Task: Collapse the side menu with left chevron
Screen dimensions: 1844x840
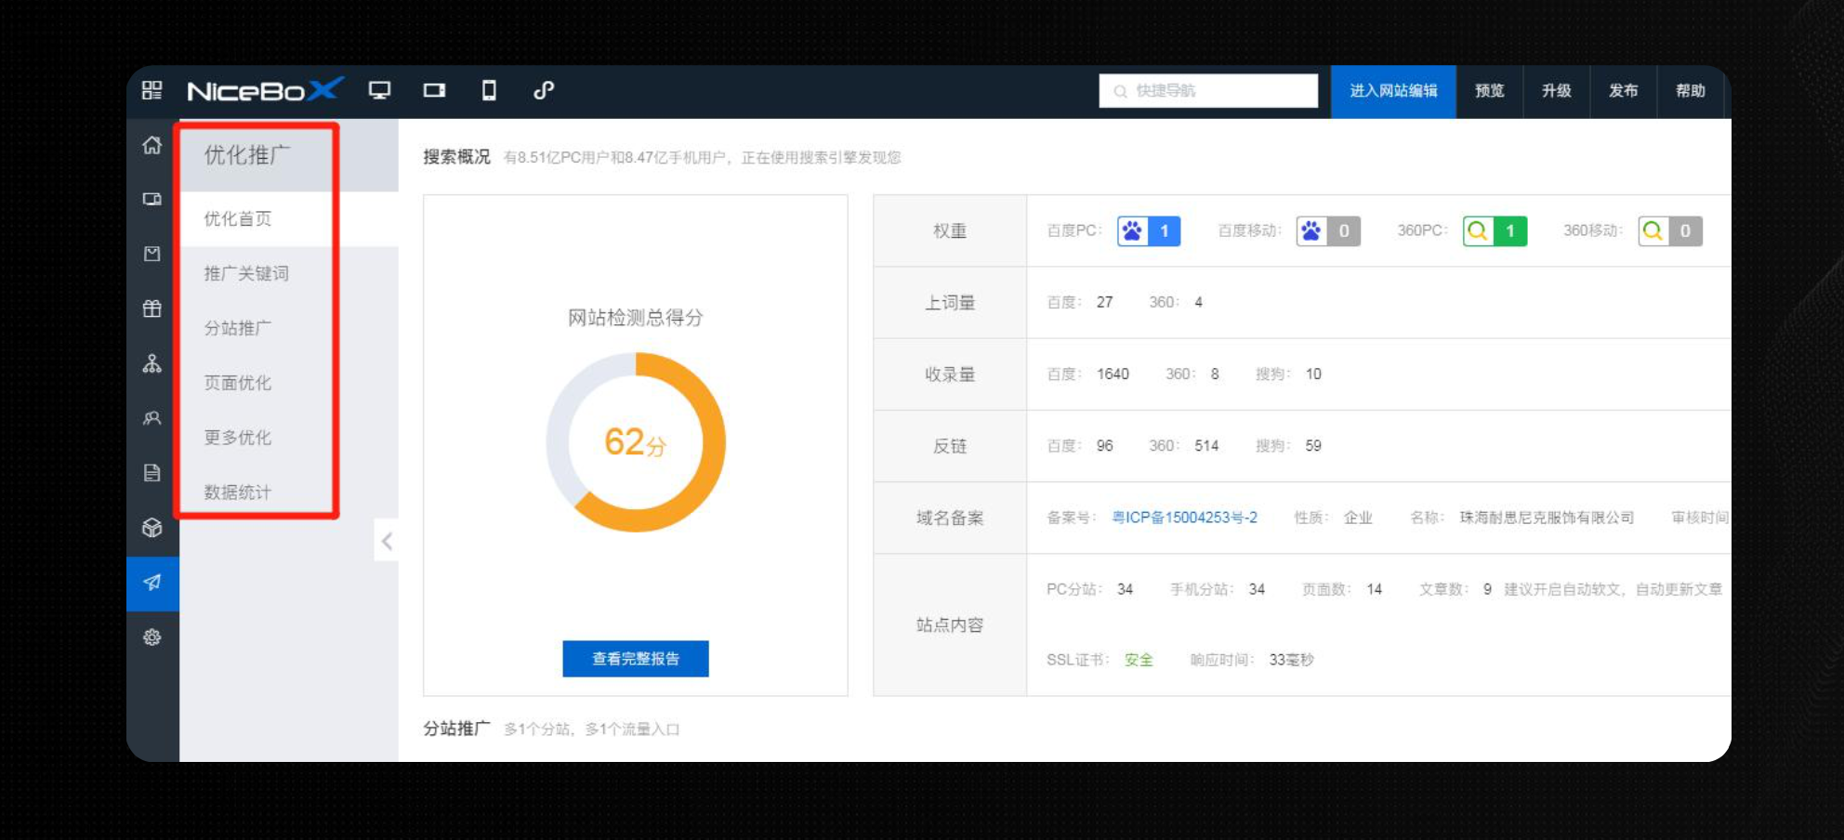Action: click(387, 541)
